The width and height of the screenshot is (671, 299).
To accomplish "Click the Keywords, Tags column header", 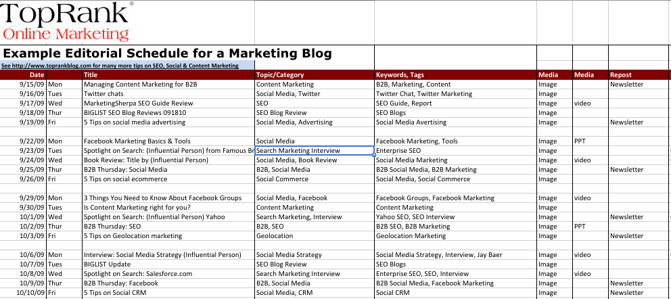I will tap(400, 74).
